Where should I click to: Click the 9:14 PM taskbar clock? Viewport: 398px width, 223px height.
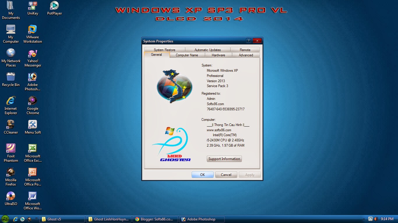click(x=387, y=219)
